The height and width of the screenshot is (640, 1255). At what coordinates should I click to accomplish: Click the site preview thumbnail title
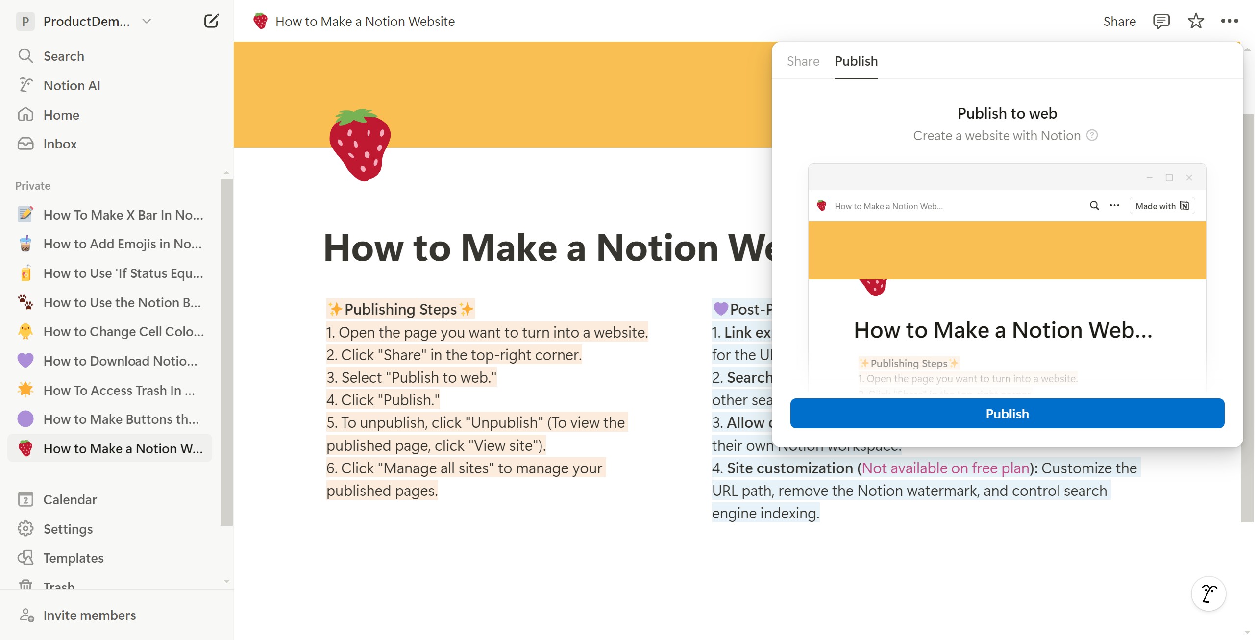[x=1003, y=330]
